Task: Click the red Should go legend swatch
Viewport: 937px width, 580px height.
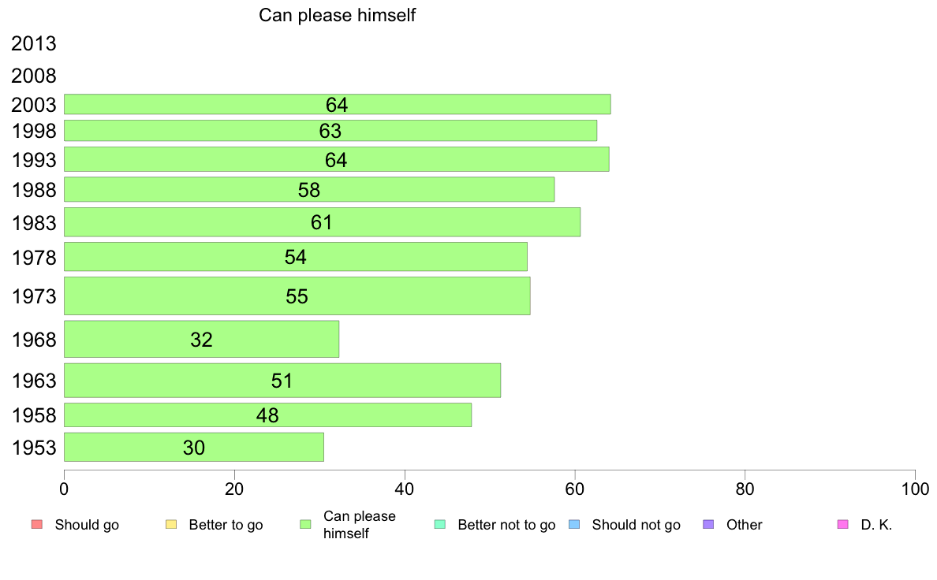Action: click(37, 525)
